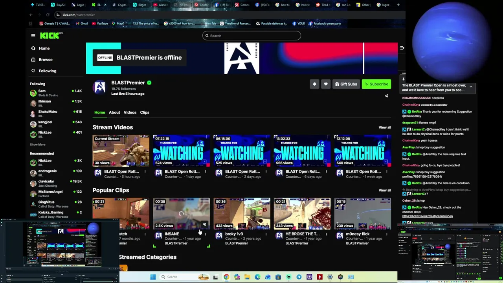Open the 13:02:33 stream video thumbnail

[x=302, y=151]
